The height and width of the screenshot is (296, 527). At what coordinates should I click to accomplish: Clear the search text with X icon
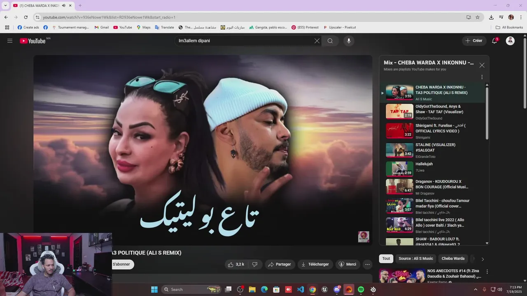317,41
